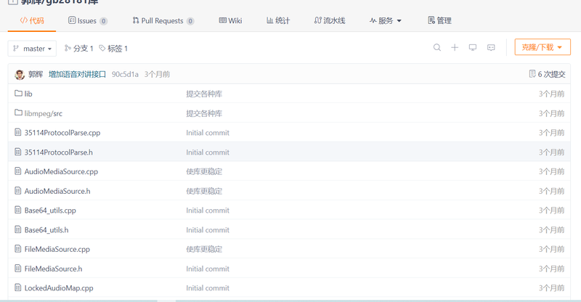Open the Pull Requests tab
Image resolution: width=581 pixels, height=302 pixels.
163,21
